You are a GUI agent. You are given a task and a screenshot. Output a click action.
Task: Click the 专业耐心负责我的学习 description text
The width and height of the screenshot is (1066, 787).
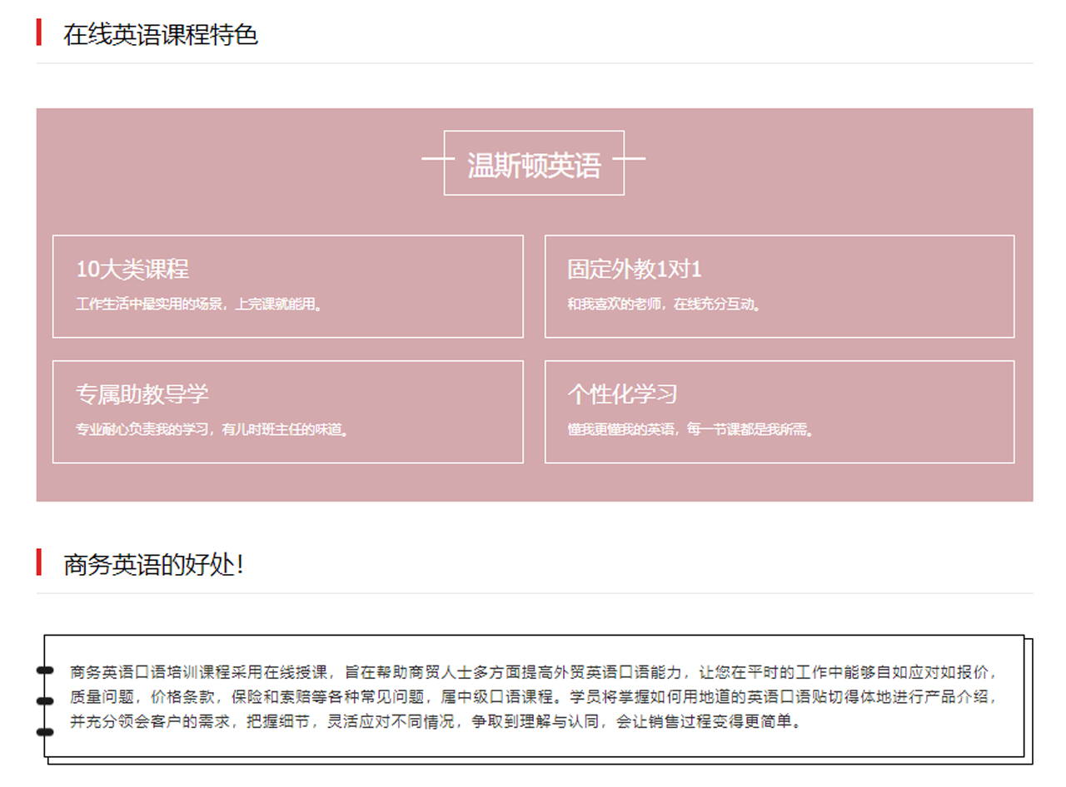pos(213,430)
